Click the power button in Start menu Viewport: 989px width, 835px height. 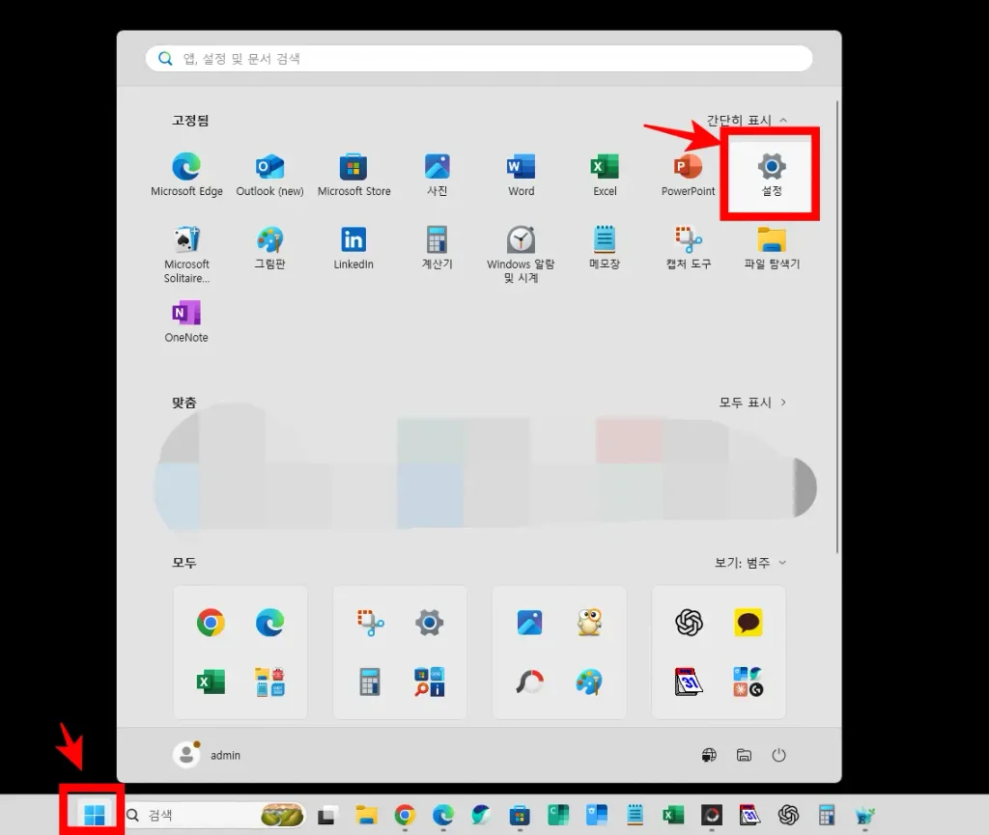tap(779, 755)
